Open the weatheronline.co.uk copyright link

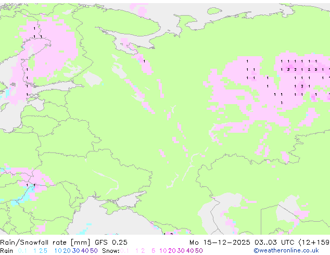tap(286, 251)
